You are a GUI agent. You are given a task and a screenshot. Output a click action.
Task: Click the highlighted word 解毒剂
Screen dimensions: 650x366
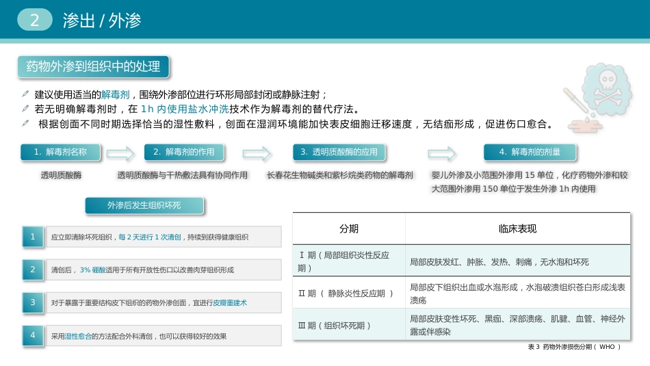[115, 94]
